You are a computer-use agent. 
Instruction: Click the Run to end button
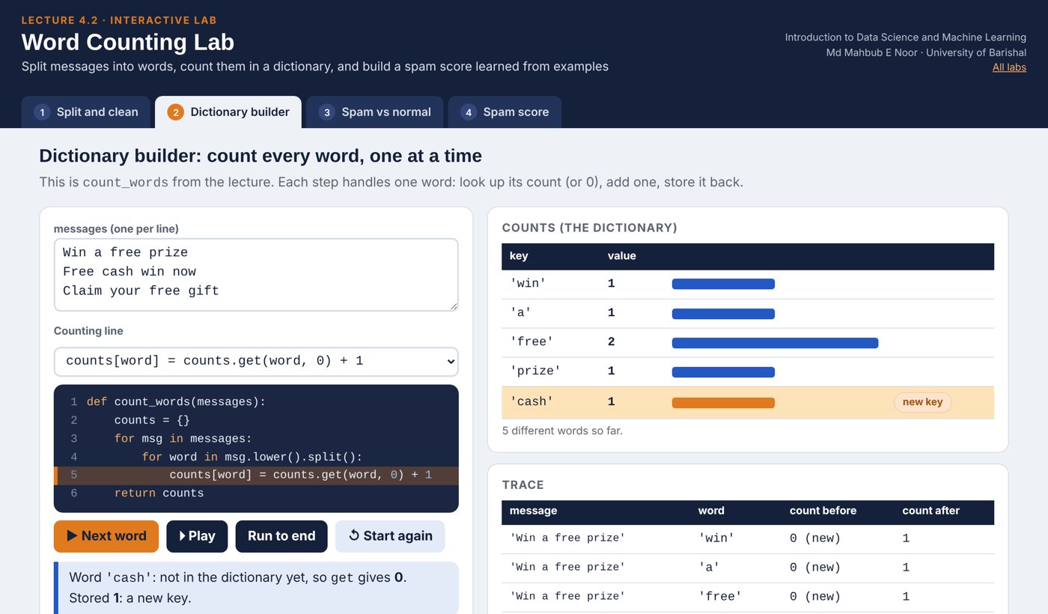click(281, 536)
